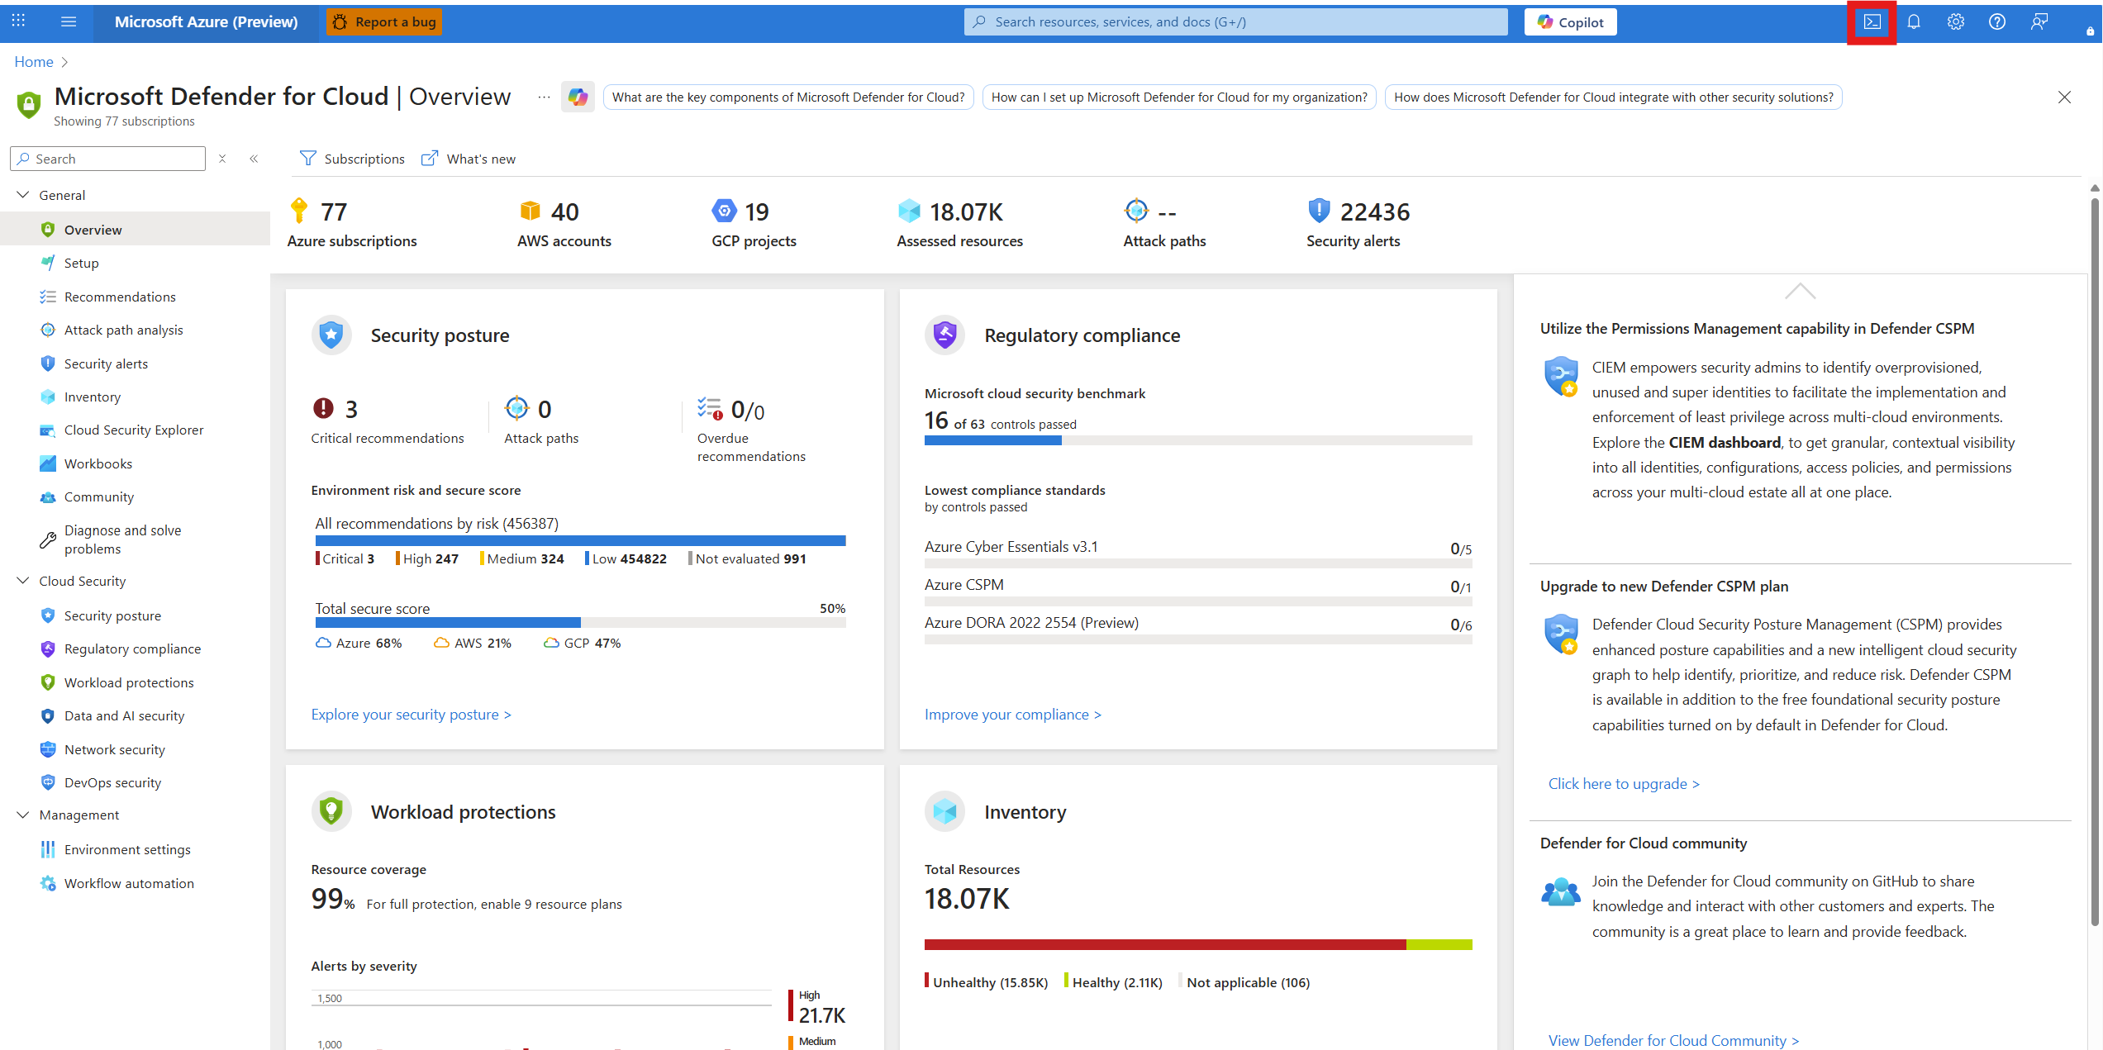Viewport: 2103px width, 1050px height.
Task: Click the page vertical scrollbar
Action: coord(2095,562)
